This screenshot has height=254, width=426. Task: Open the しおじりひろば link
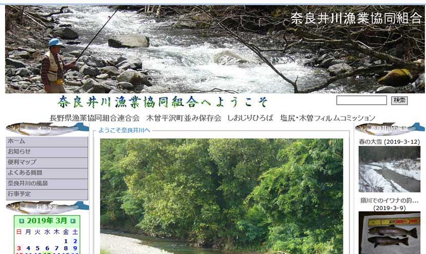tap(250, 118)
